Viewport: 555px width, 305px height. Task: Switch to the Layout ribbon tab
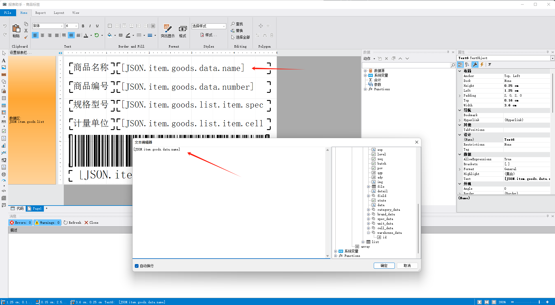pyautogui.click(x=59, y=13)
